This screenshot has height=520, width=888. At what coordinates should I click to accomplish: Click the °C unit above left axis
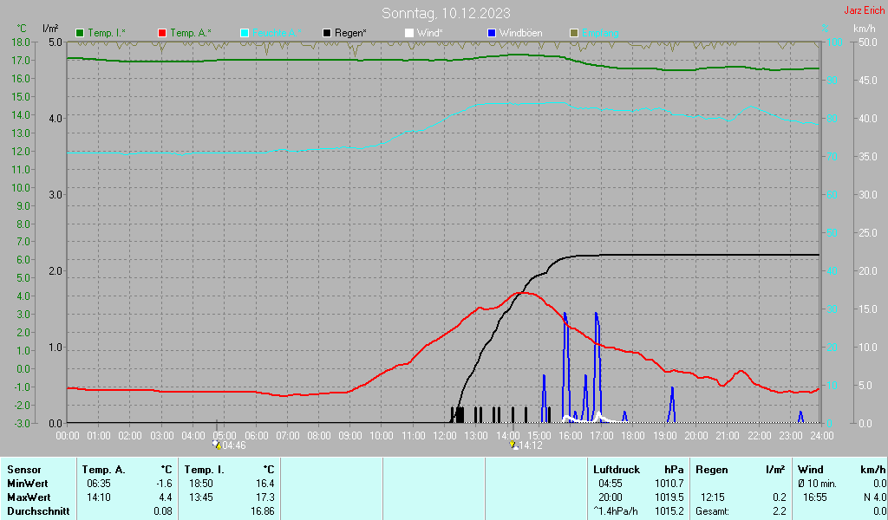pyautogui.click(x=22, y=29)
